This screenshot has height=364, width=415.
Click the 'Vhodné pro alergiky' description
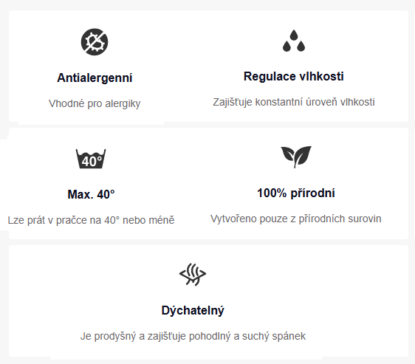tap(95, 103)
